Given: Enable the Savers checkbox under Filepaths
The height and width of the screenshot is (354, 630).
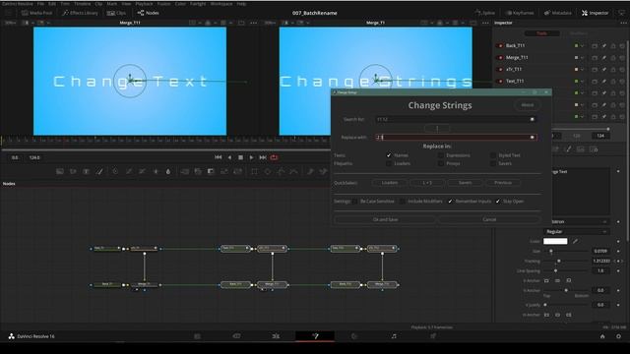Looking at the screenshot, I should pyautogui.click(x=493, y=163).
